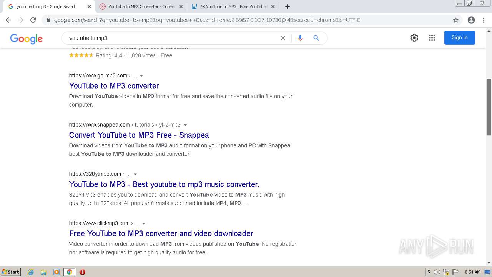Select Chrome in the taskbar
The height and width of the screenshot is (277, 492).
tap(69, 272)
